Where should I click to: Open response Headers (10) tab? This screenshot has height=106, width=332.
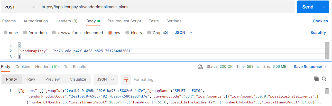pos(47,67)
